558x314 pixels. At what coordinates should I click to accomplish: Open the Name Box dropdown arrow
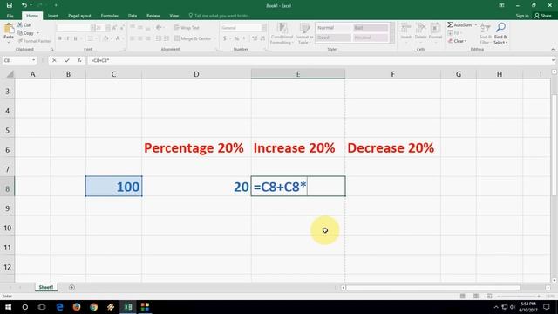point(33,60)
